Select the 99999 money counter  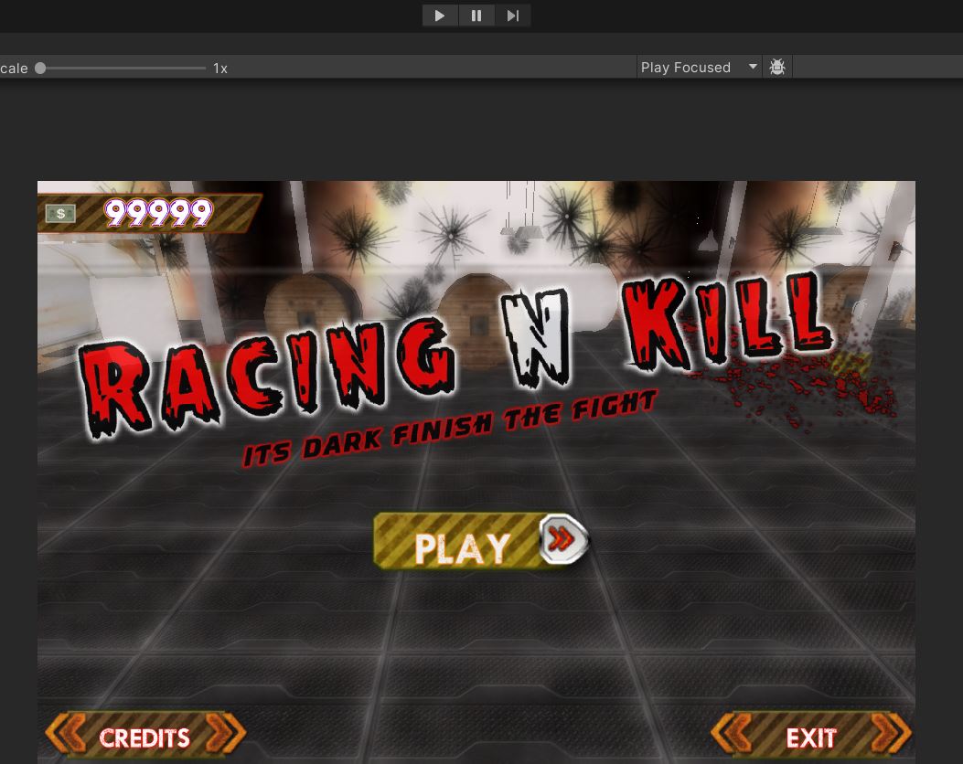coord(159,213)
